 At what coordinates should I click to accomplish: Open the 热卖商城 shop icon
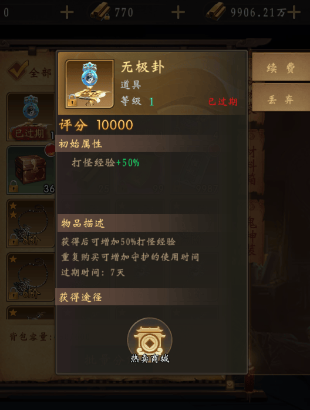click(x=150, y=341)
